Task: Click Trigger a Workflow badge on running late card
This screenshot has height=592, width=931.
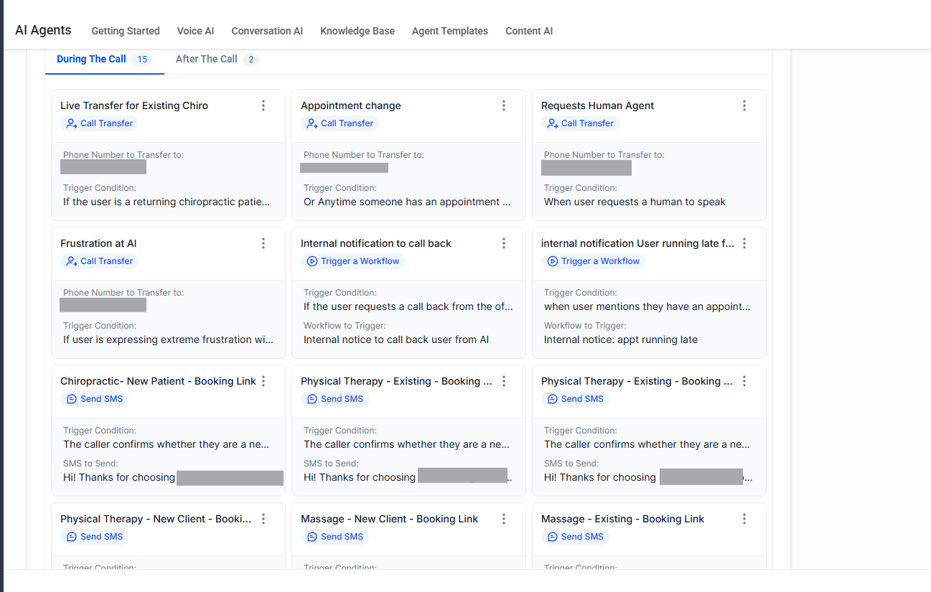Action: [x=594, y=261]
